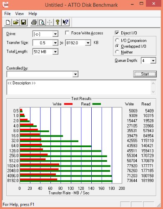Click inside the Description text box
Image resolution: width=163 pixels, height=209 pixels.
click(78, 87)
